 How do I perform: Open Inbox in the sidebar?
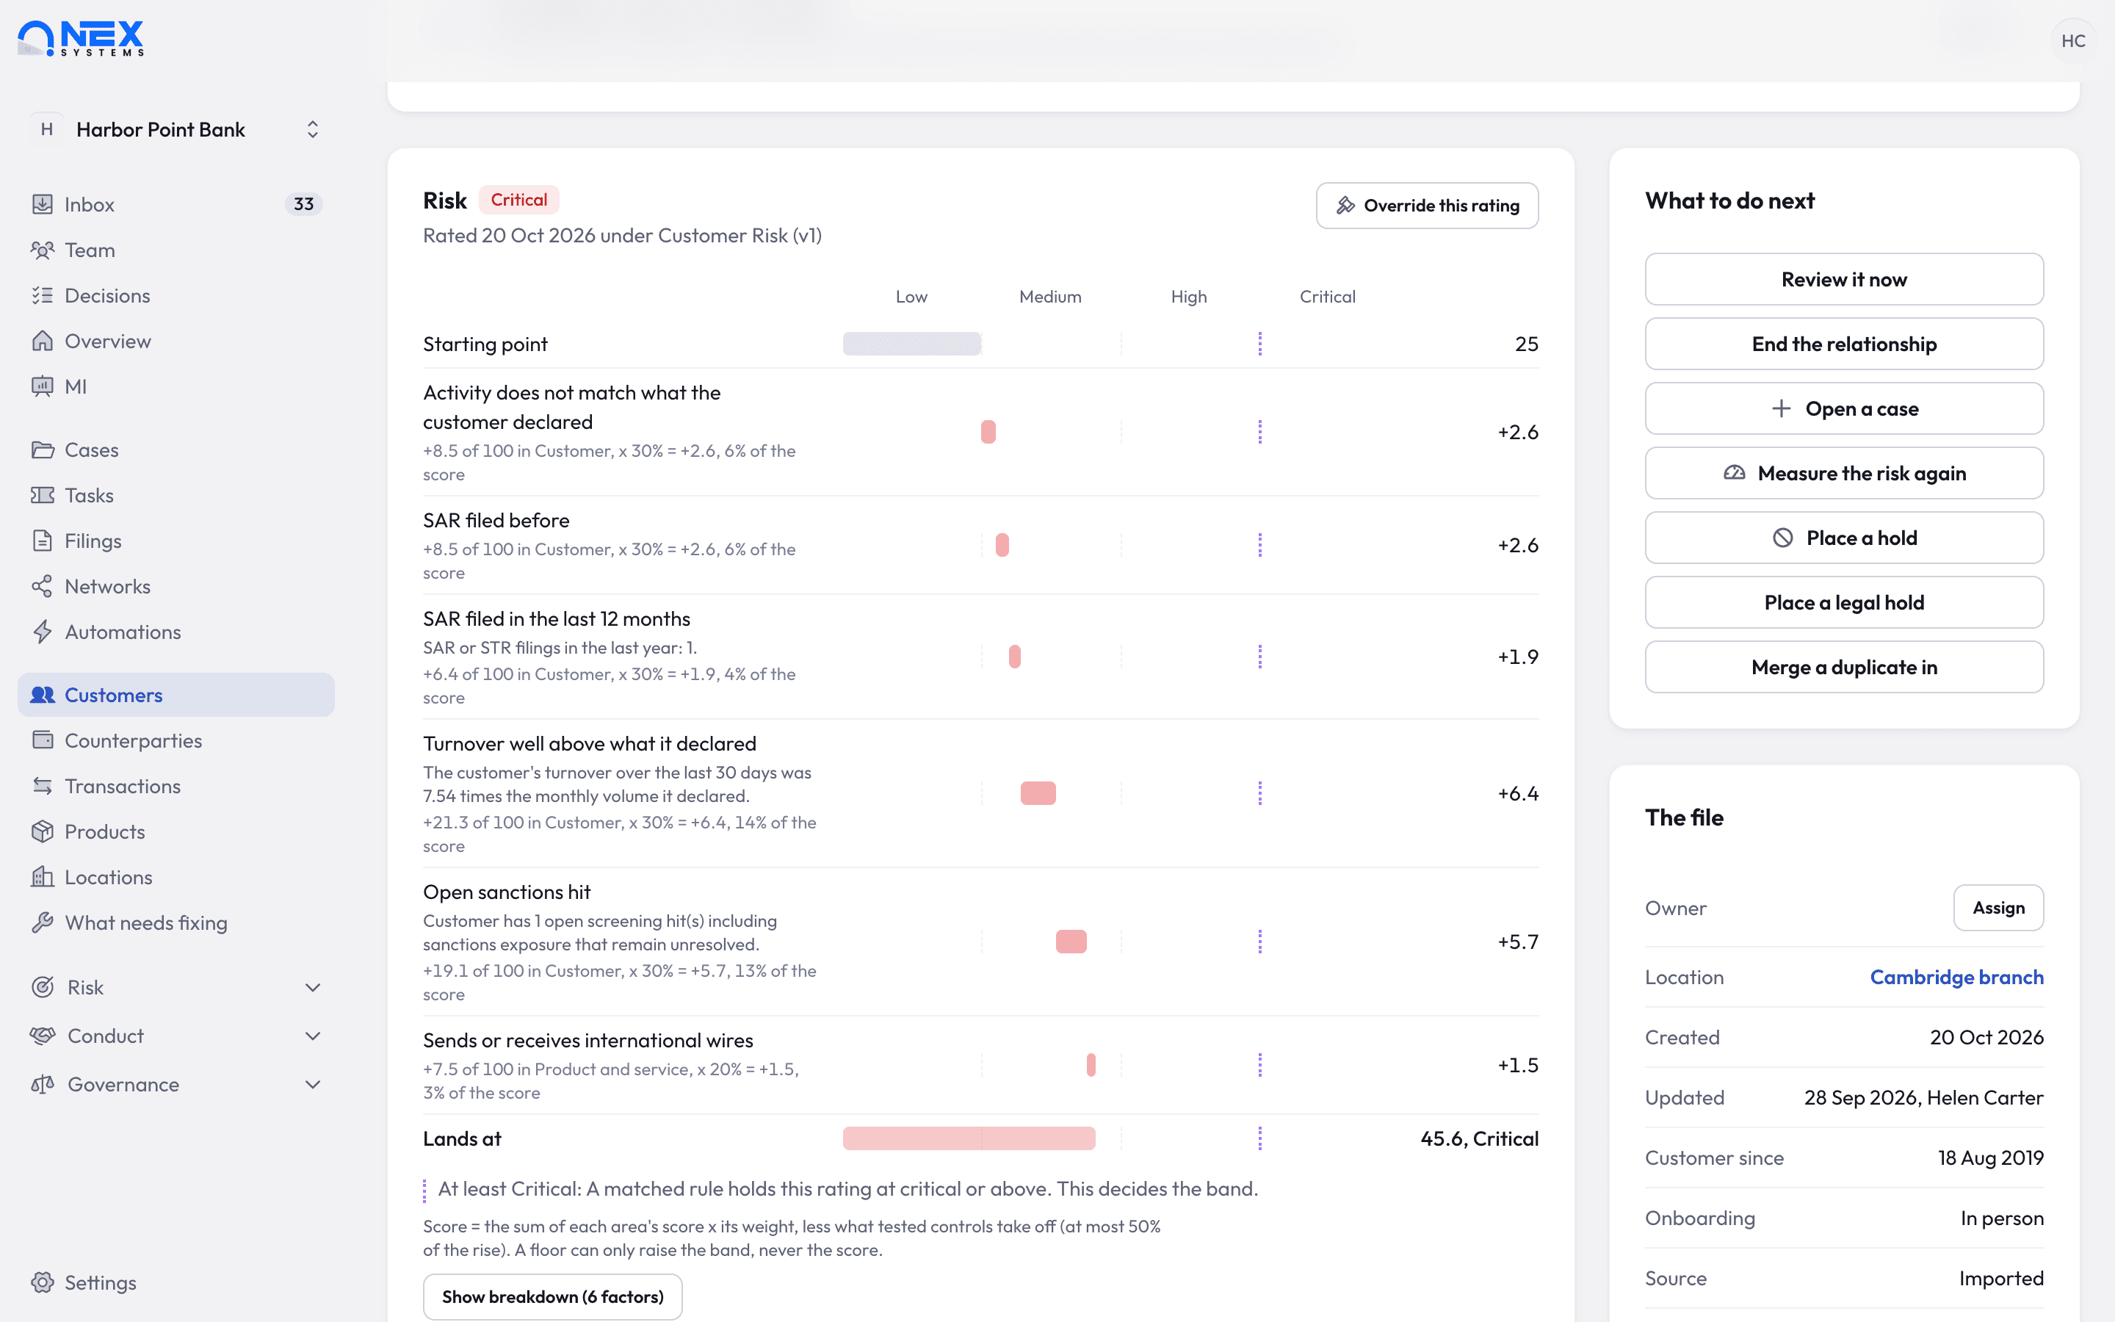pyautogui.click(x=176, y=203)
